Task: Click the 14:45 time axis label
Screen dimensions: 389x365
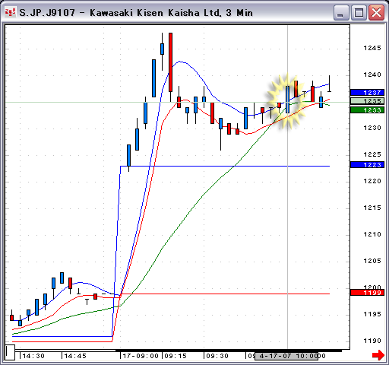Action: (75, 356)
